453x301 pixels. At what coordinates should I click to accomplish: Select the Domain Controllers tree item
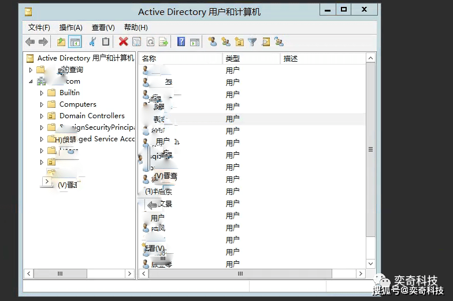click(92, 115)
